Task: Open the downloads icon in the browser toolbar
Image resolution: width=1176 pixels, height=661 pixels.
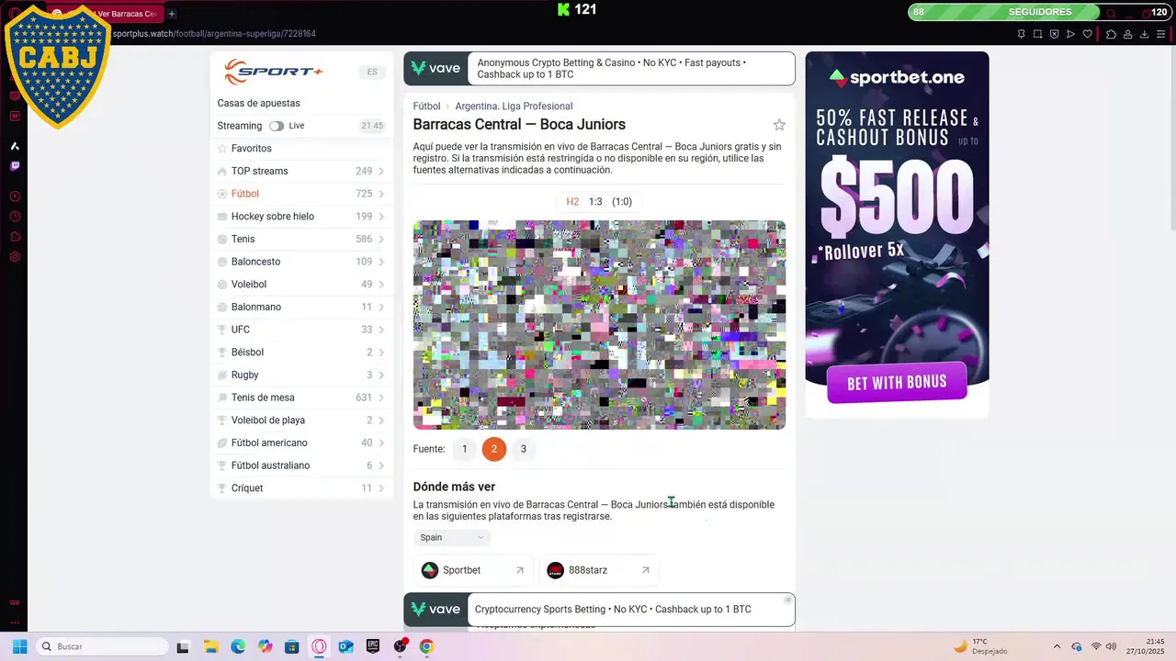Action: 1145,34
